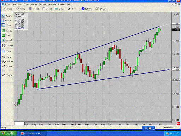Select the Chnl channel drawing tool
181x136 pixels.
[21, 9]
